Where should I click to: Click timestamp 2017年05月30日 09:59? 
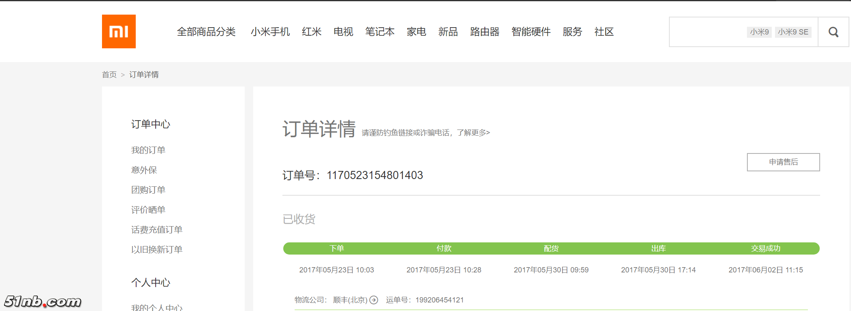click(551, 270)
